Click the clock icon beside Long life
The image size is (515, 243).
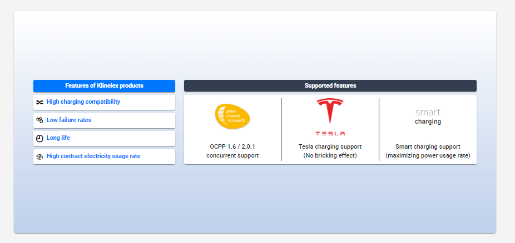[39, 138]
